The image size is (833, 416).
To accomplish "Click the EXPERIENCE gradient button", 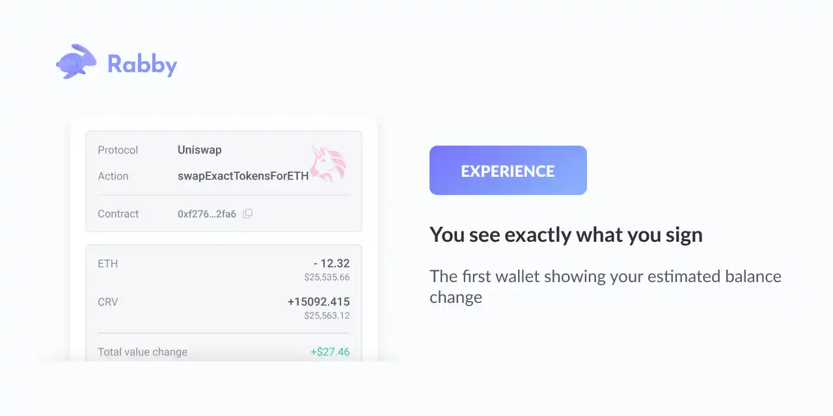I will click(508, 170).
